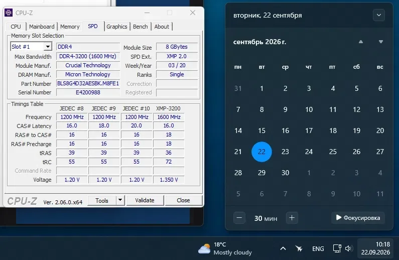
Task: Click the Micron Technology DRAM value
Action: click(x=88, y=74)
